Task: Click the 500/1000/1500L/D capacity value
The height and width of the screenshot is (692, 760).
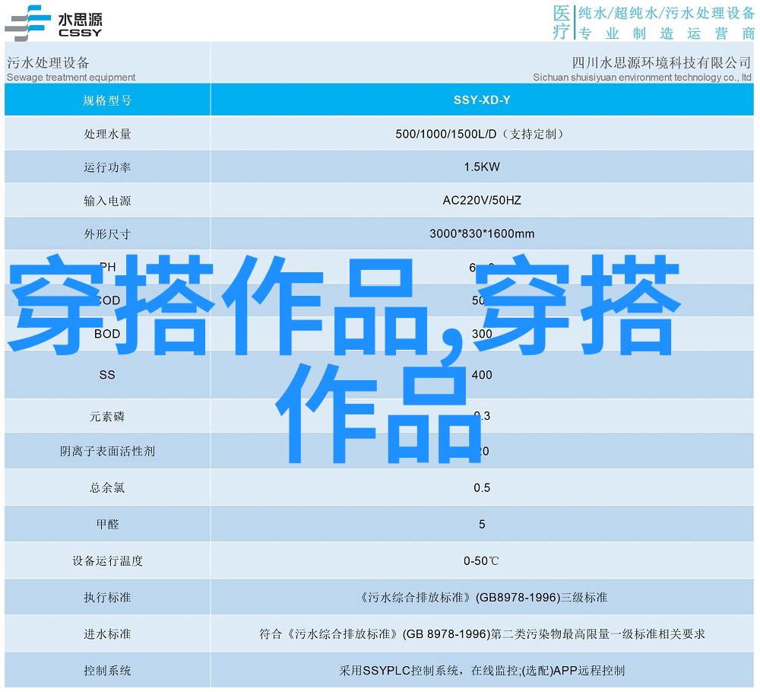Action: (480, 134)
